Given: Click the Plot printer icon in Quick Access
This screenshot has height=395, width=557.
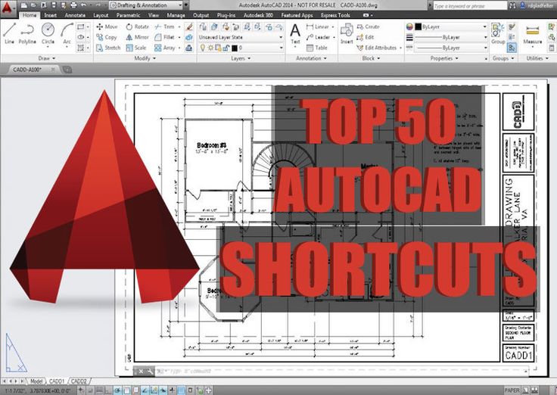Looking at the screenshot, I should [73, 5].
